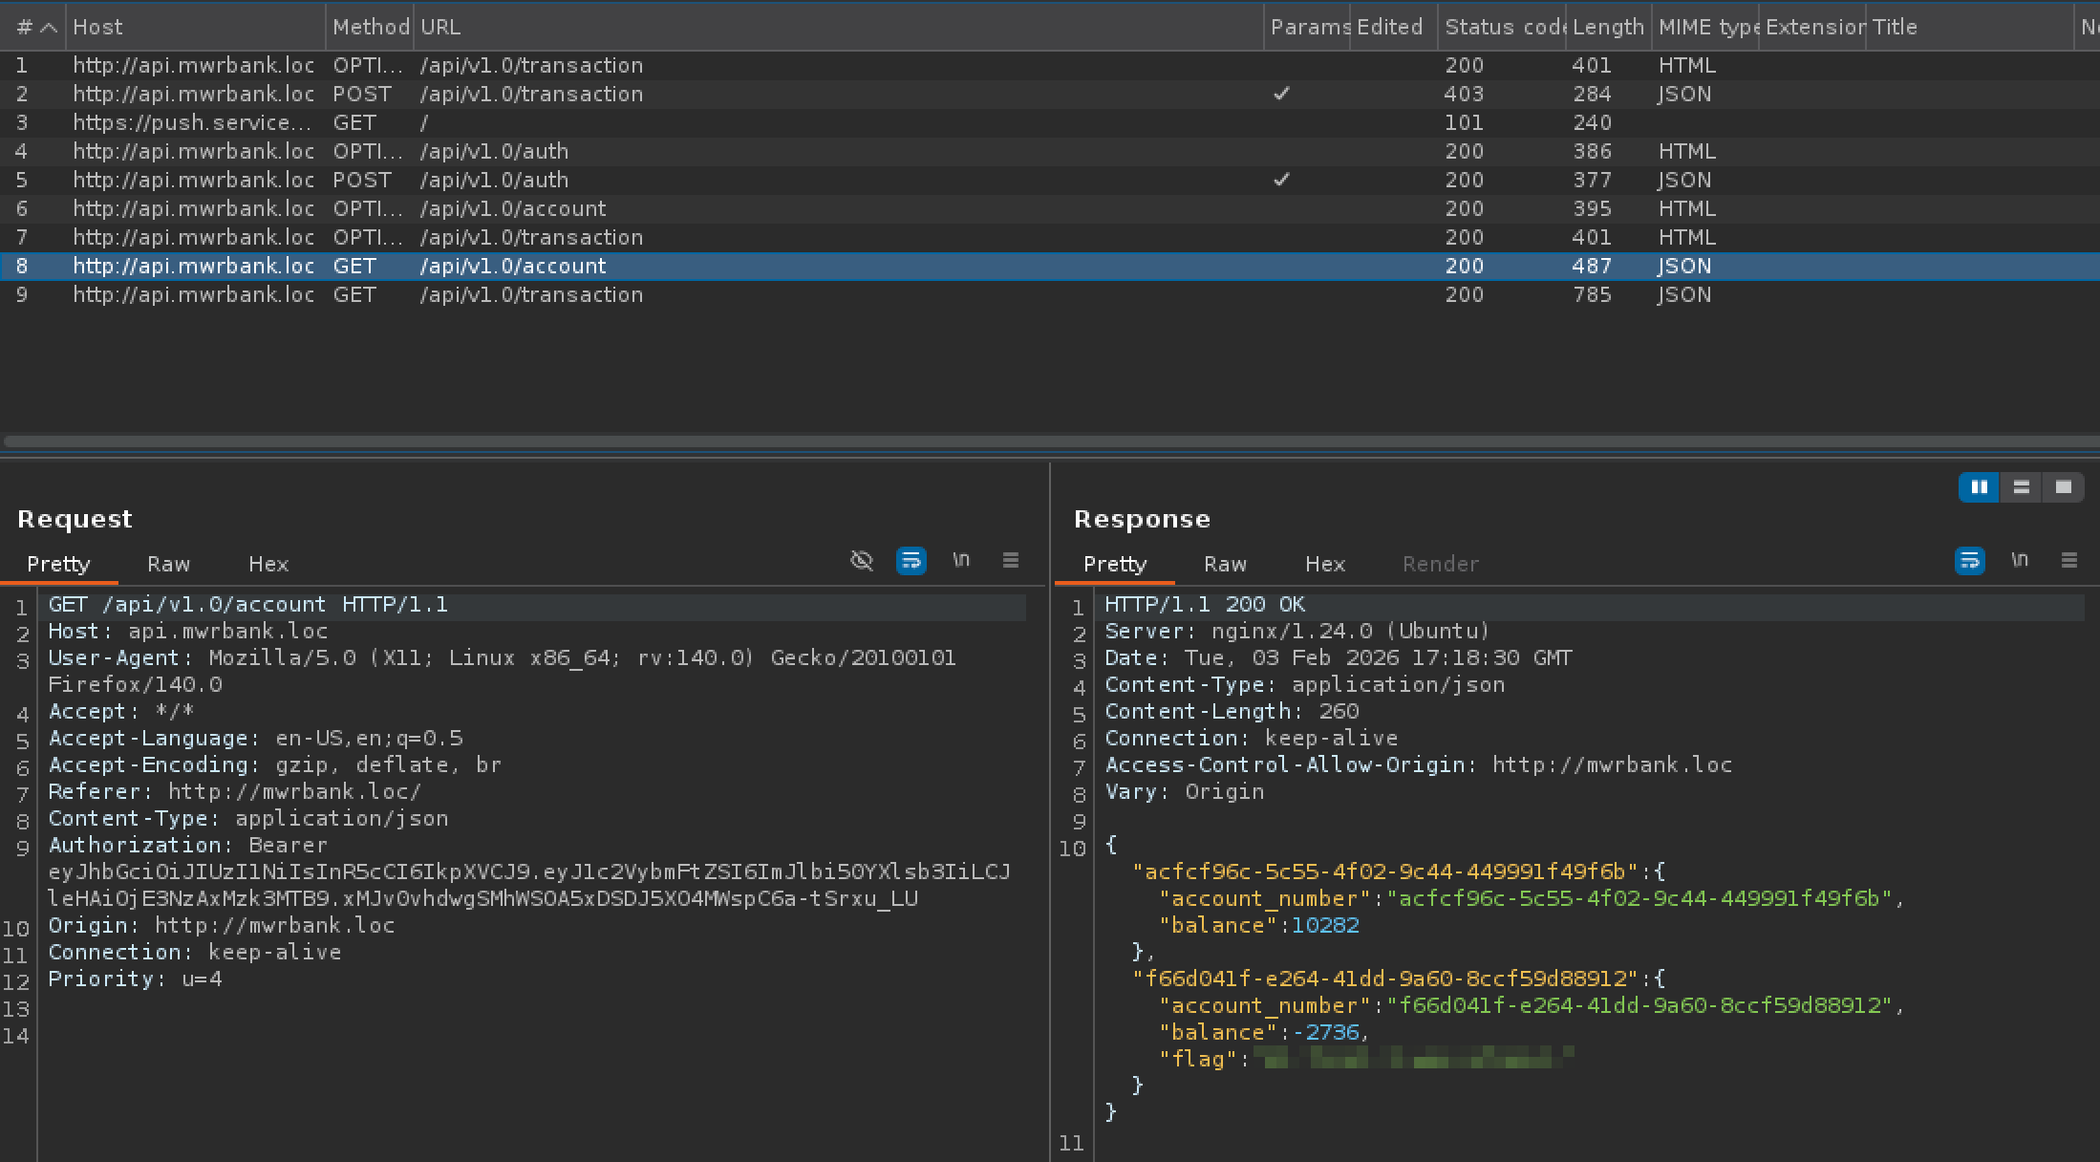Click the MIME type column header
The height and width of the screenshot is (1162, 2100).
[1705, 27]
